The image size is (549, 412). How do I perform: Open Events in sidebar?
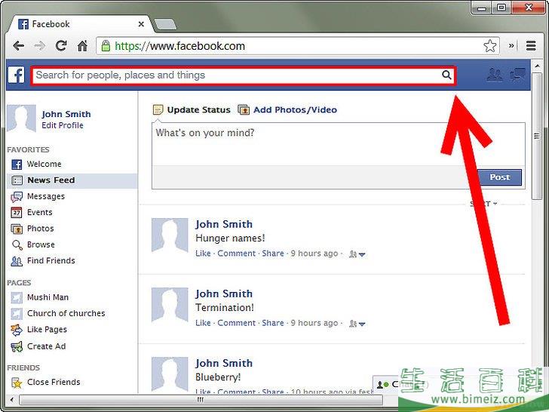tap(39, 212)
